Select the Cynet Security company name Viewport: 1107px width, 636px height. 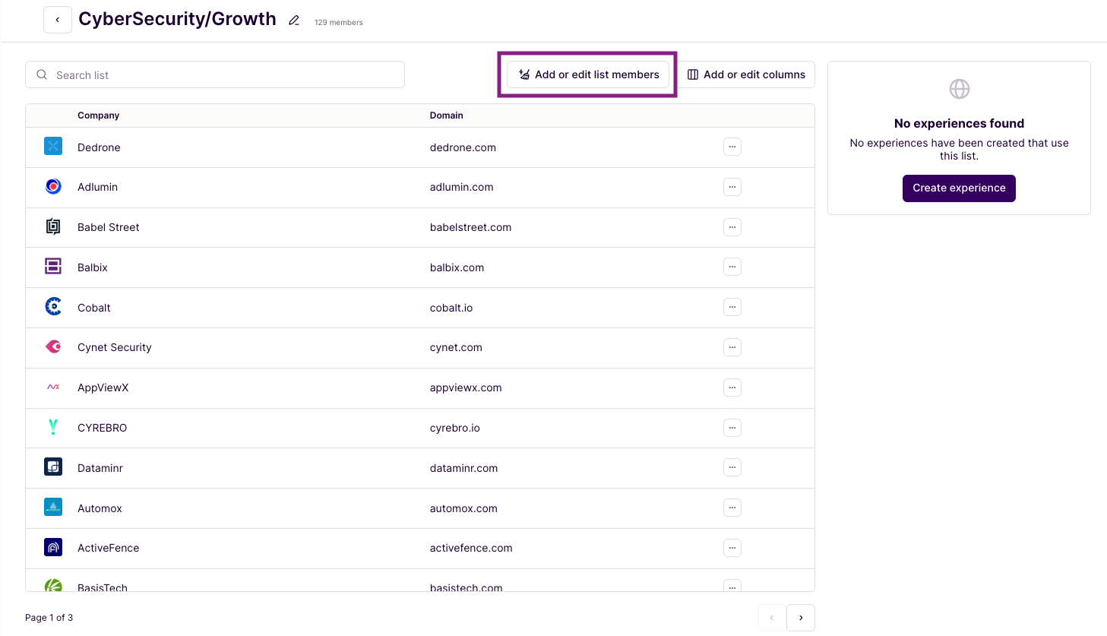coord(115,347)
